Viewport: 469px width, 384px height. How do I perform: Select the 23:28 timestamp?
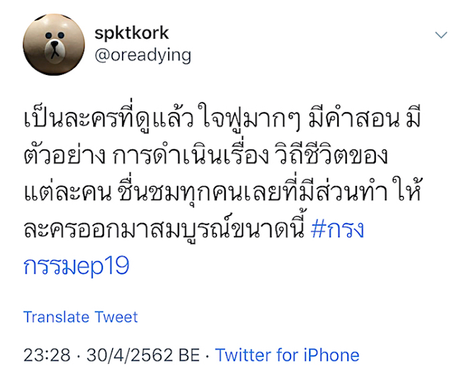click(47, 355)
